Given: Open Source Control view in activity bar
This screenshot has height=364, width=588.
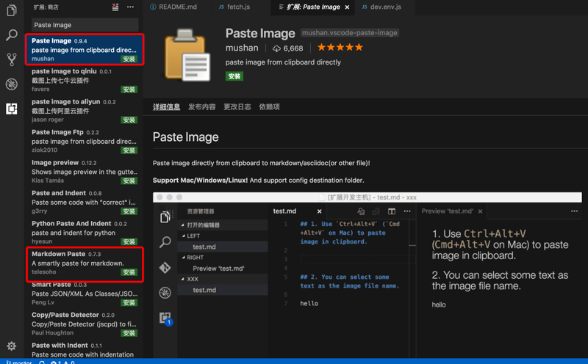Looking at the screenshot, I should pyautogui.click(x=12, y=59).
